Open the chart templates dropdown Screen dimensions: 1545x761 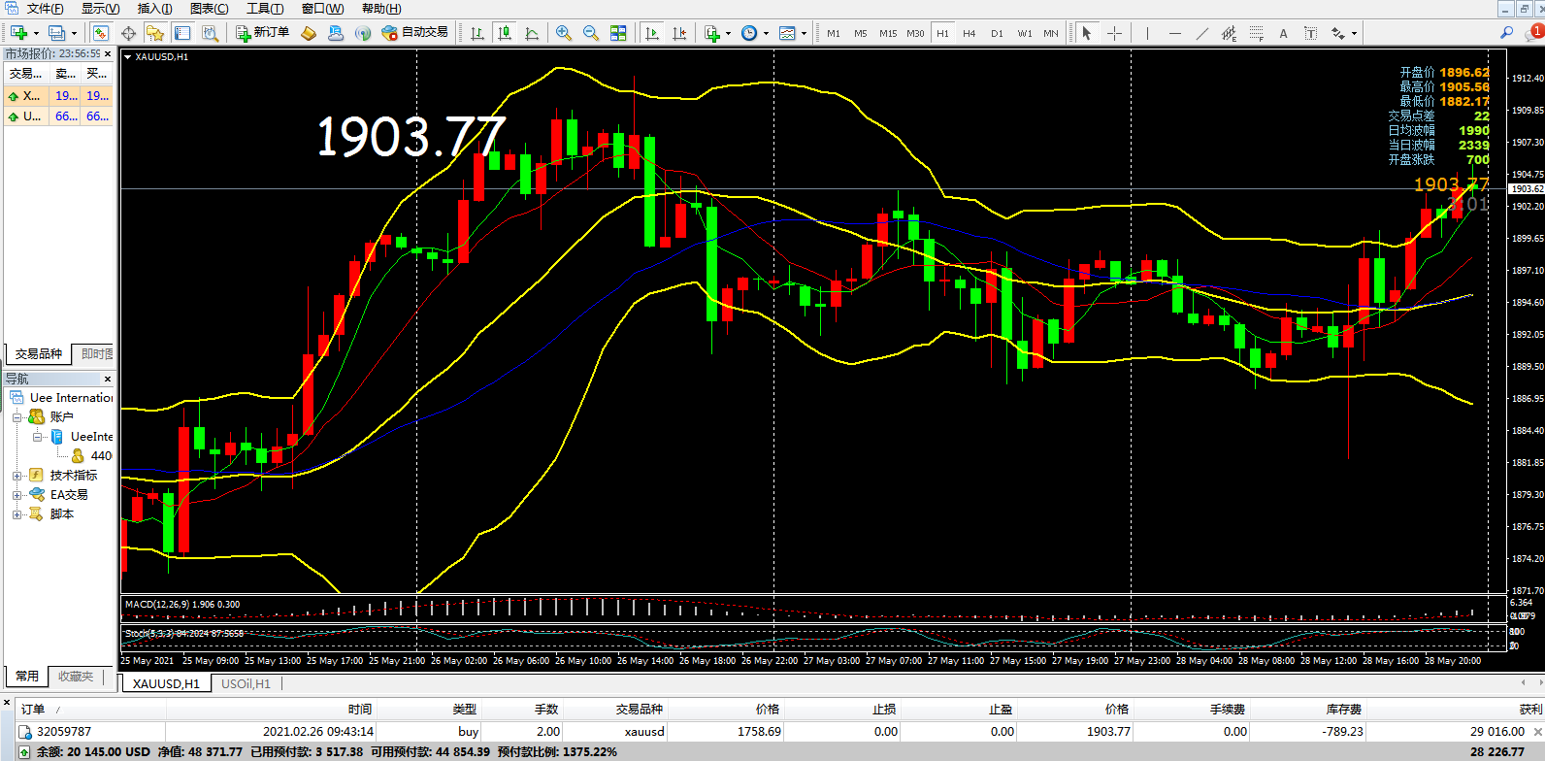[792, 33]
